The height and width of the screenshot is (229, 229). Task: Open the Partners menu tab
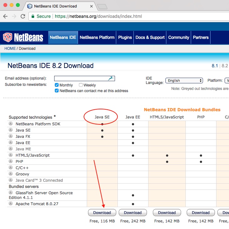tap(201, 37)
